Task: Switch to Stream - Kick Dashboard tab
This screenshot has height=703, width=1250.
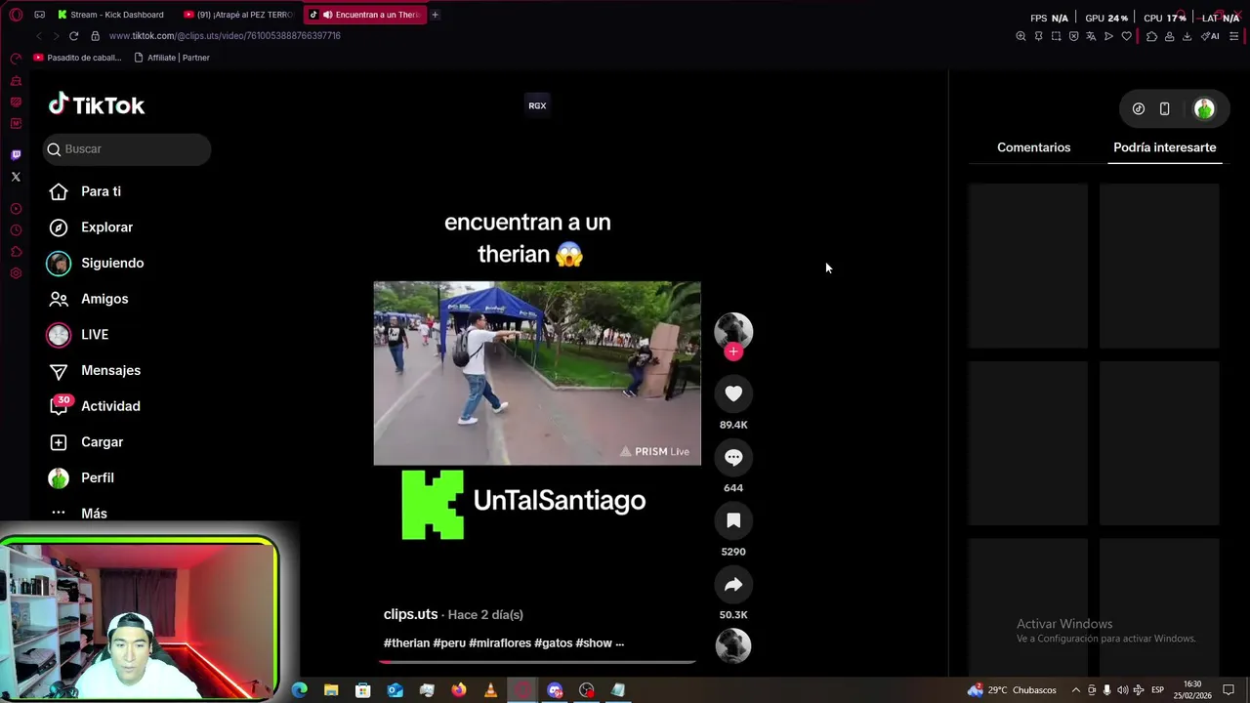Action: click(x=111, y=15)
